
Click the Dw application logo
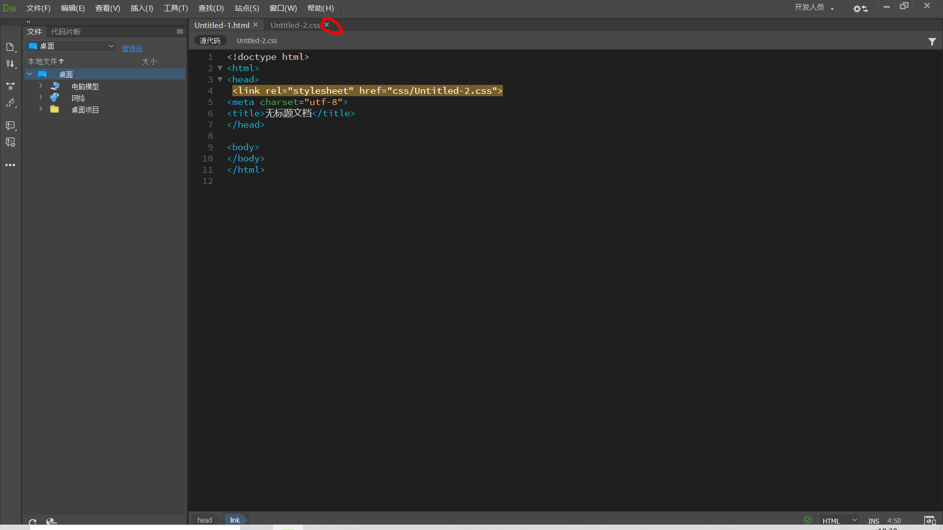(10, 8)
